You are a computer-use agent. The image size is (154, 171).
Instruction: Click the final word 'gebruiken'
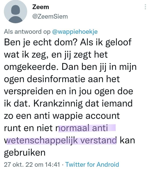[x=25, y=153]
